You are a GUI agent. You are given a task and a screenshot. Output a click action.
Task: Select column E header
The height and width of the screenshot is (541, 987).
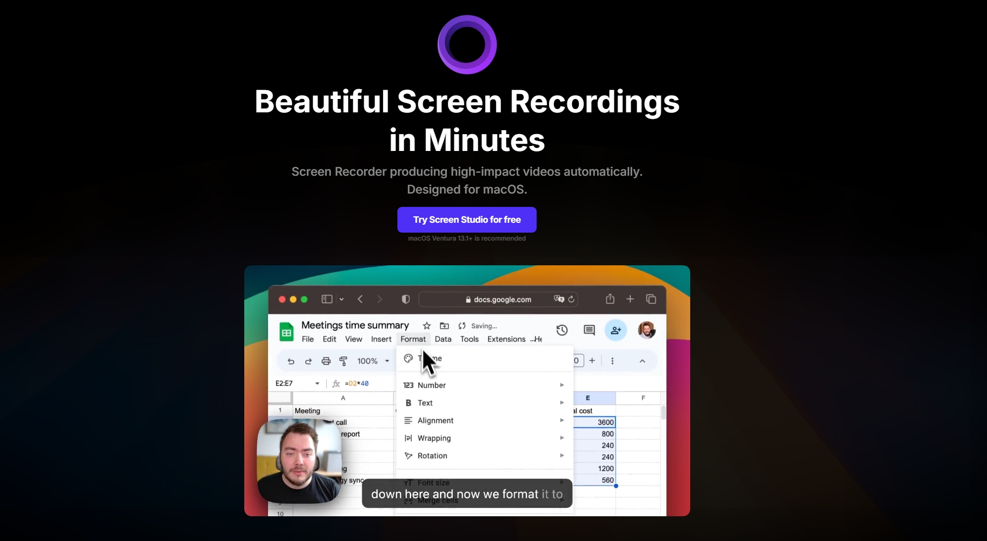[588, 398]
